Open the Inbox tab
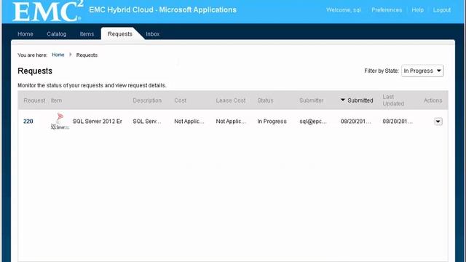The width and height of the screenshot is (466, 262). click(152, 34)
